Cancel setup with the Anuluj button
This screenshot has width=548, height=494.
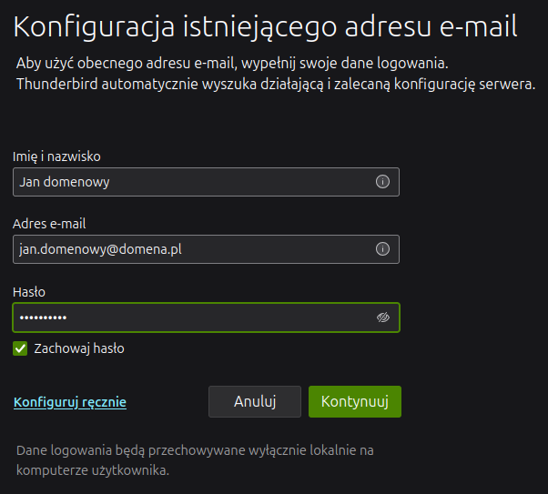point(255,401)
